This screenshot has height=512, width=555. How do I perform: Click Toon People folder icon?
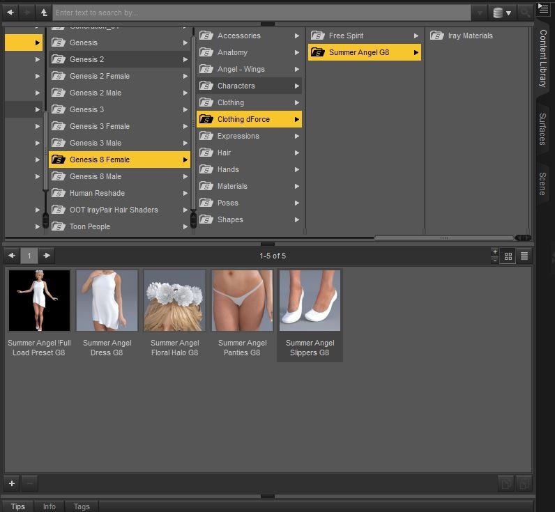point(59,226)
